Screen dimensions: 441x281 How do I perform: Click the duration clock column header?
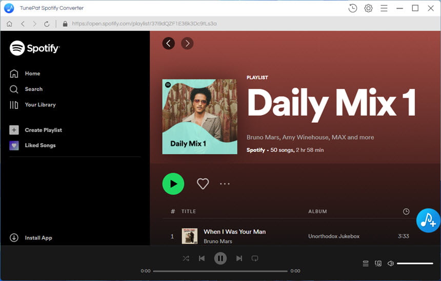tap(406, 211)
